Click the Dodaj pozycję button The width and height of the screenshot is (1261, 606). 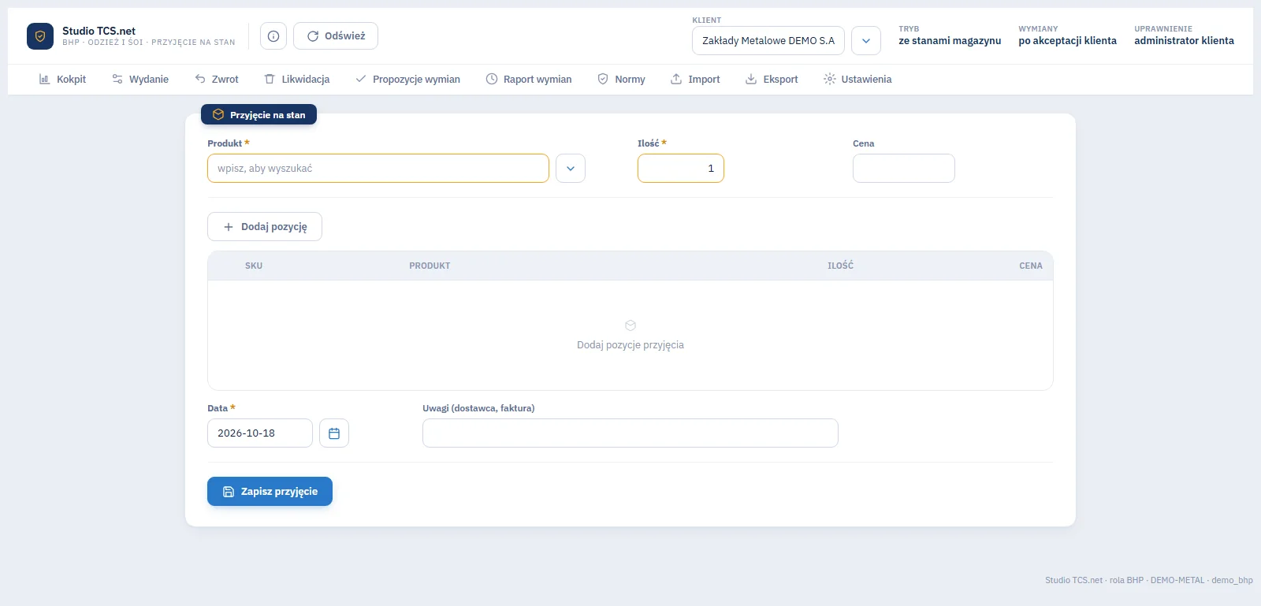265,227
